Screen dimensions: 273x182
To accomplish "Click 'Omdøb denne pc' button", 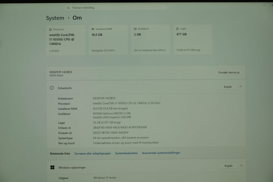I will 229,73.
